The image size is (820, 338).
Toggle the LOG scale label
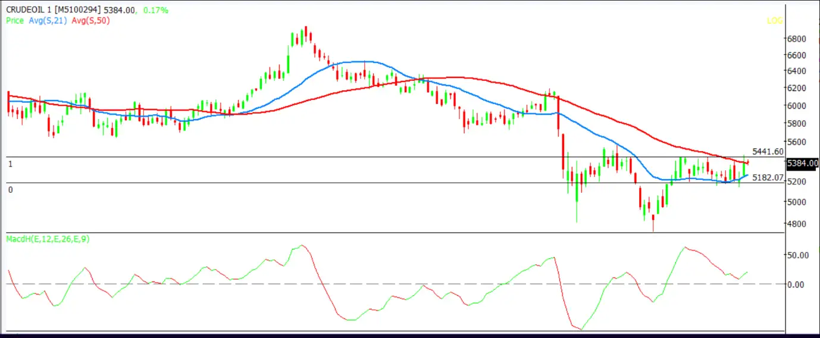click(x=774, y=20)
